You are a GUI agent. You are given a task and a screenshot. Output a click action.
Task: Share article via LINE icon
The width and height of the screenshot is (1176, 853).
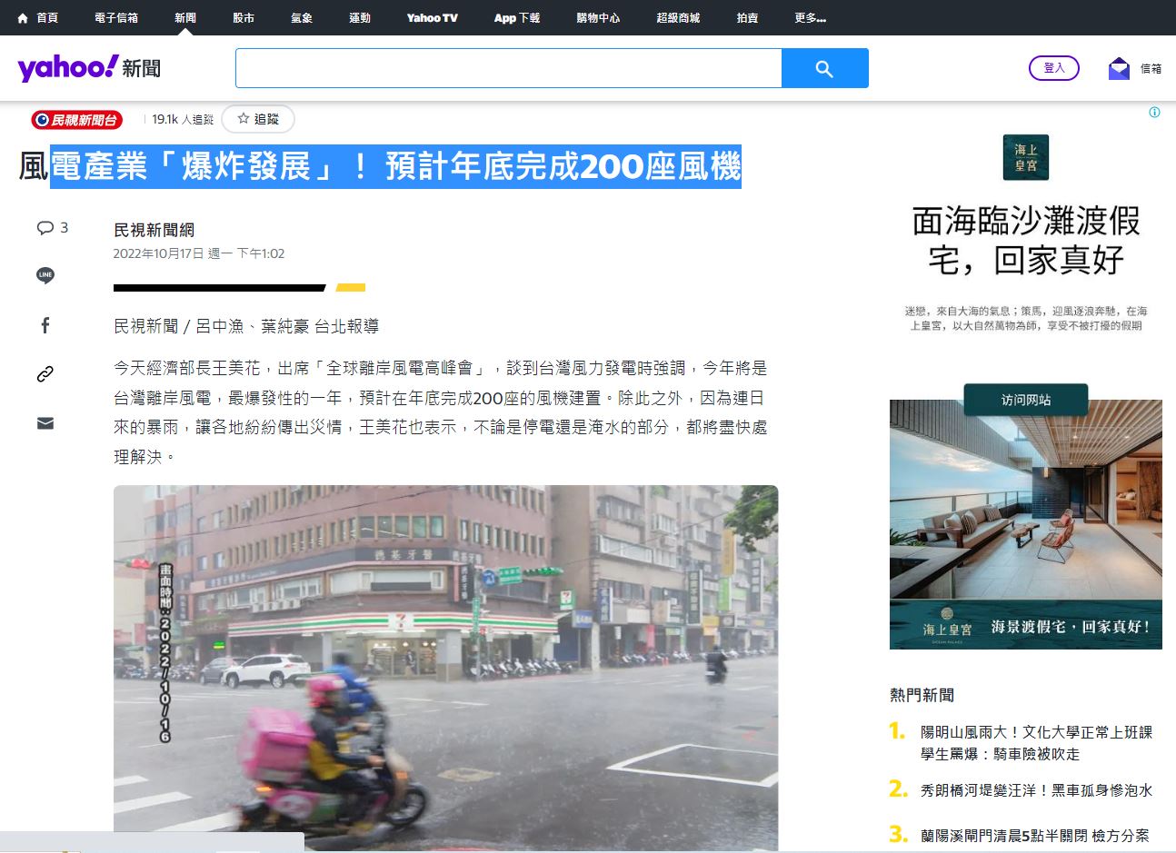point(45,275)
